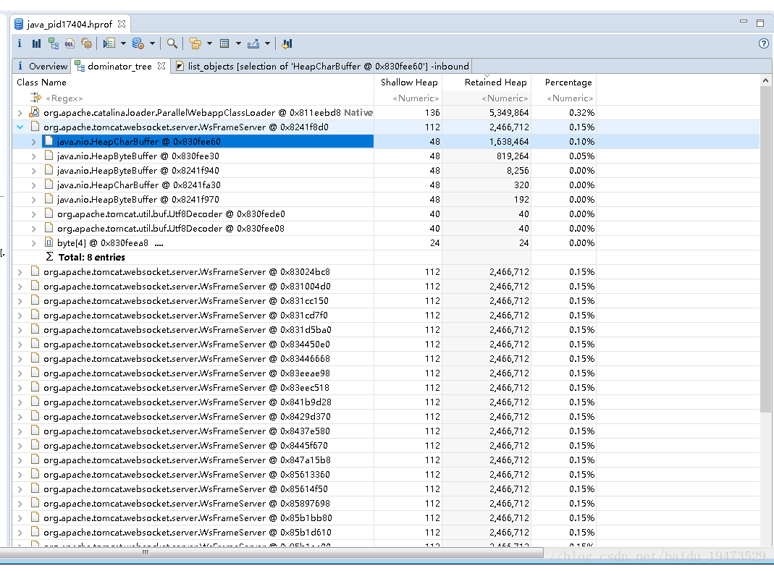Screen dimensions: 774x571
Task: Open the export results dropdown arrow
Action: 268,43
